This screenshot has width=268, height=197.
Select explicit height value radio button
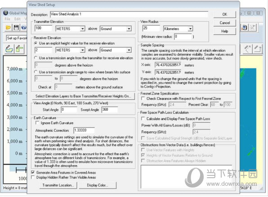click(x=36, y=43)
